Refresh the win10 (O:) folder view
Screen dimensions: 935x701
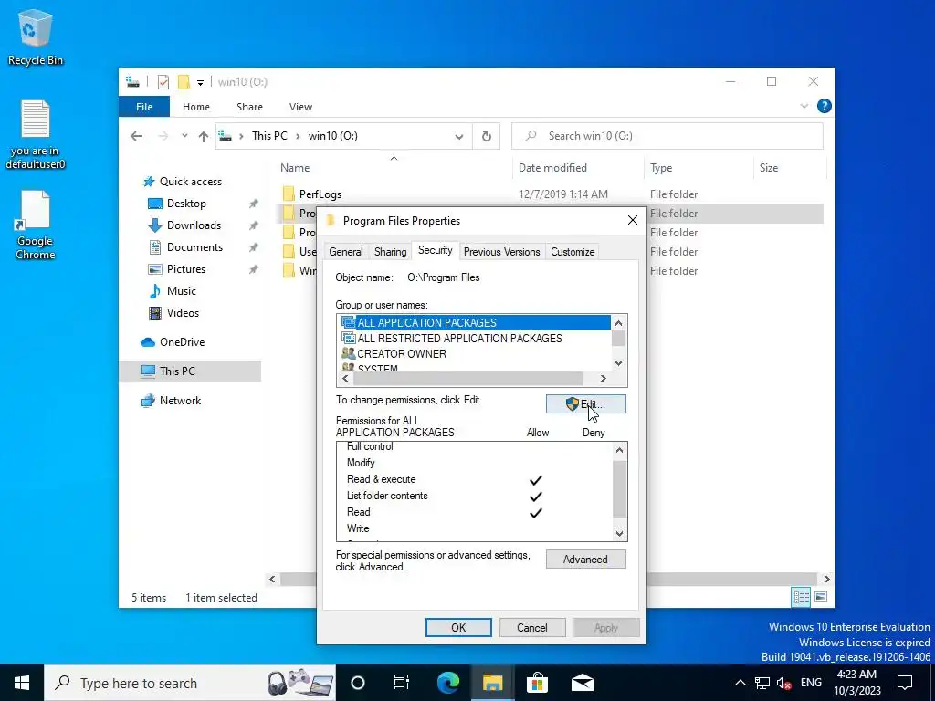click(487, 137)
